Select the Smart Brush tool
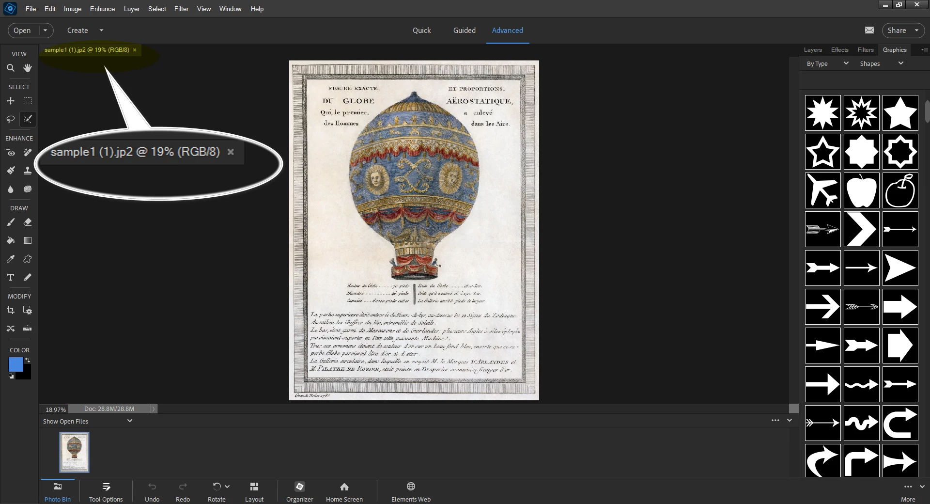 pyautogui.click(x=10, y=171)
